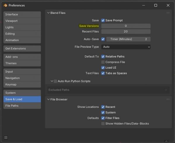Click the Blend Files panel drag handle
This screenshot has height=143, width=175.
pyautogui.click(x=168, y=13)
